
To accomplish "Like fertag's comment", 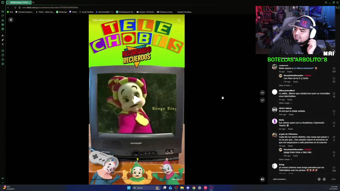I will pos(334,168).
